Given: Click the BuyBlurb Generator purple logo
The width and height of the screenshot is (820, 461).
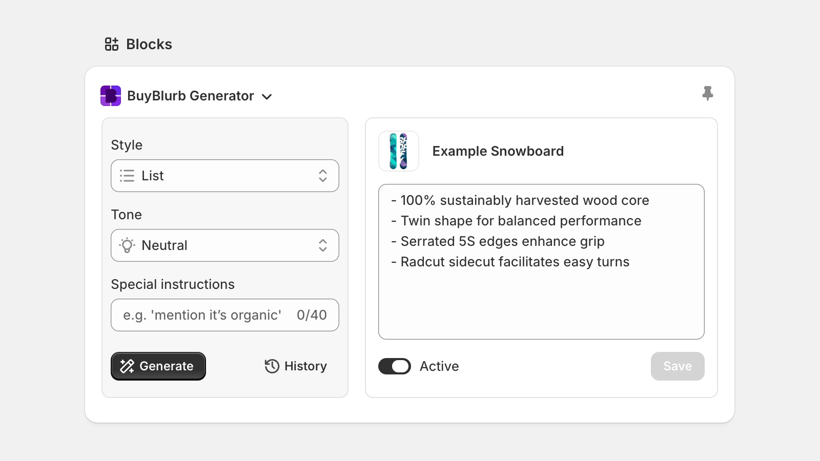Looking at the screenshot, I should click(111, 96).
